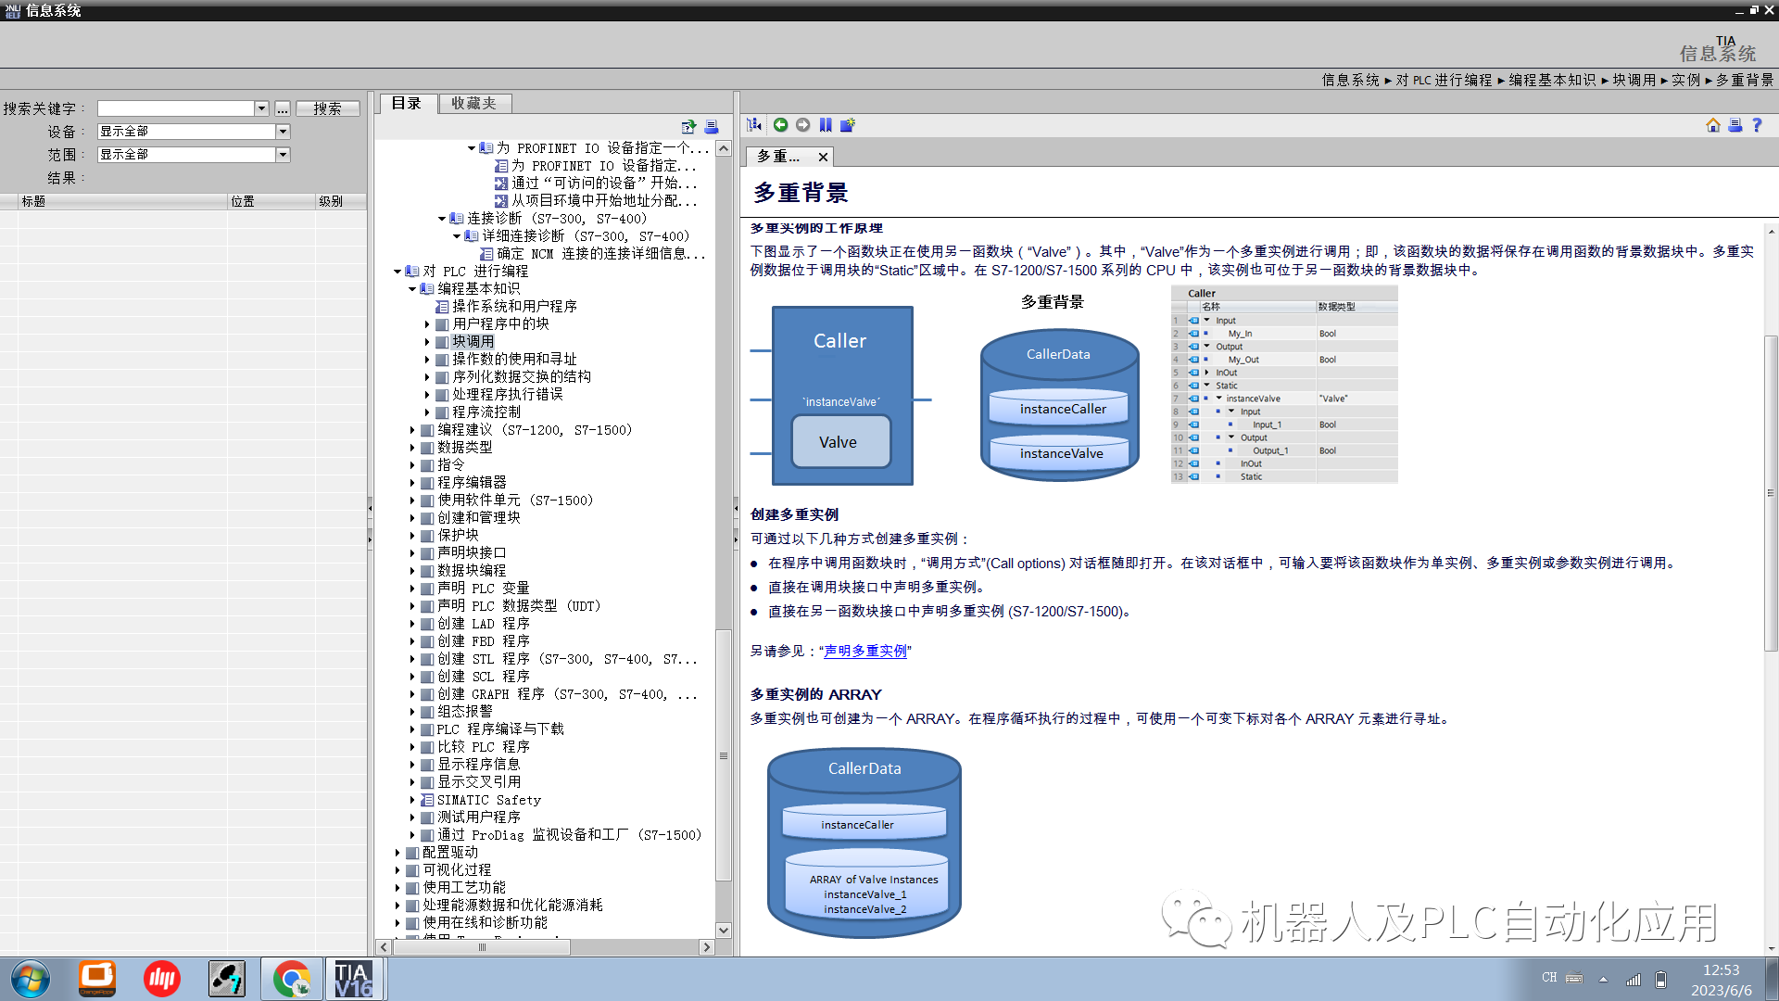This screenshot has height=1001, width=1779.
Task: Open the Windows Start menu
Action: coord(30,979)
